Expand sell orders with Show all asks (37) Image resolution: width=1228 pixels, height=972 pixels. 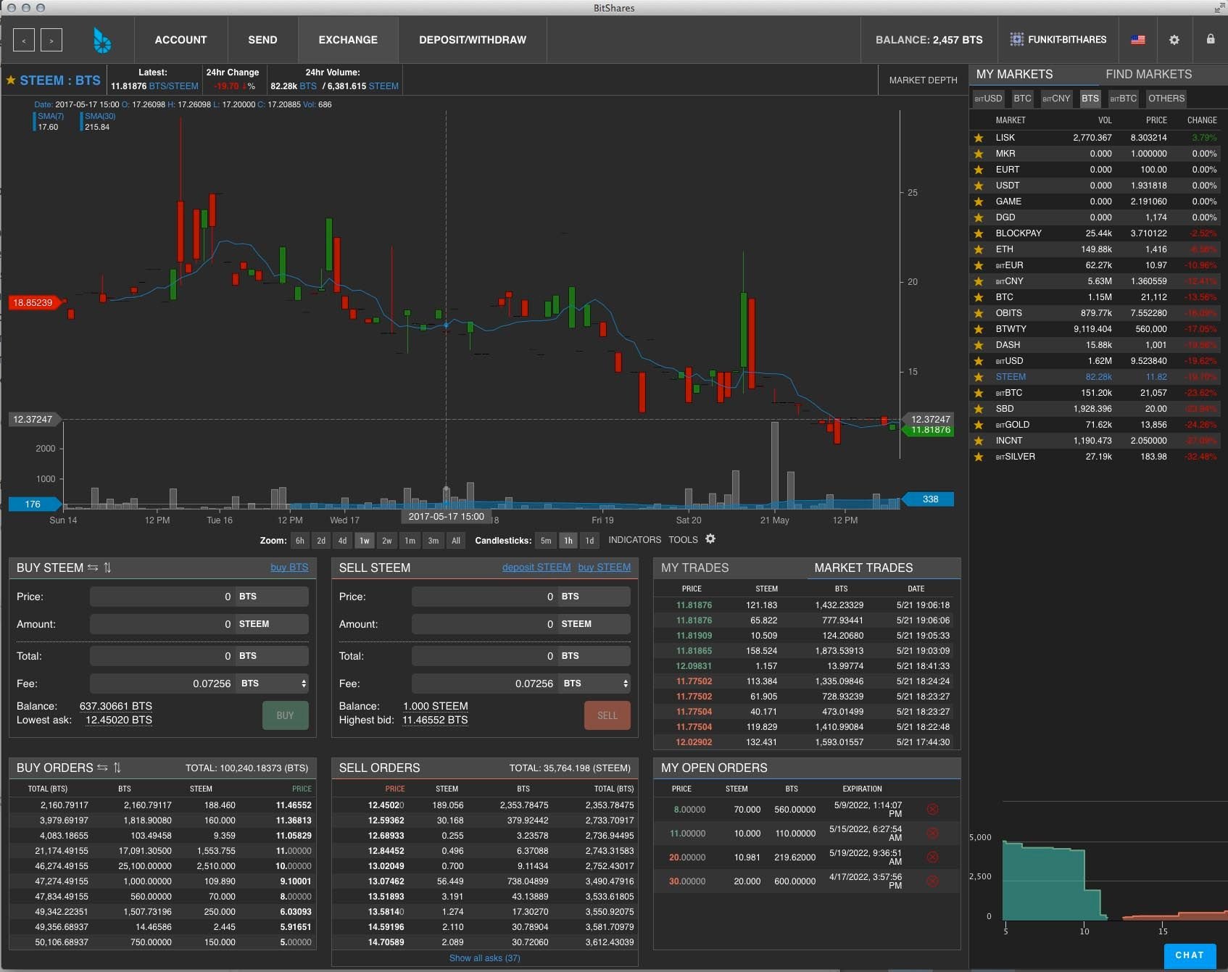[484, 958]
